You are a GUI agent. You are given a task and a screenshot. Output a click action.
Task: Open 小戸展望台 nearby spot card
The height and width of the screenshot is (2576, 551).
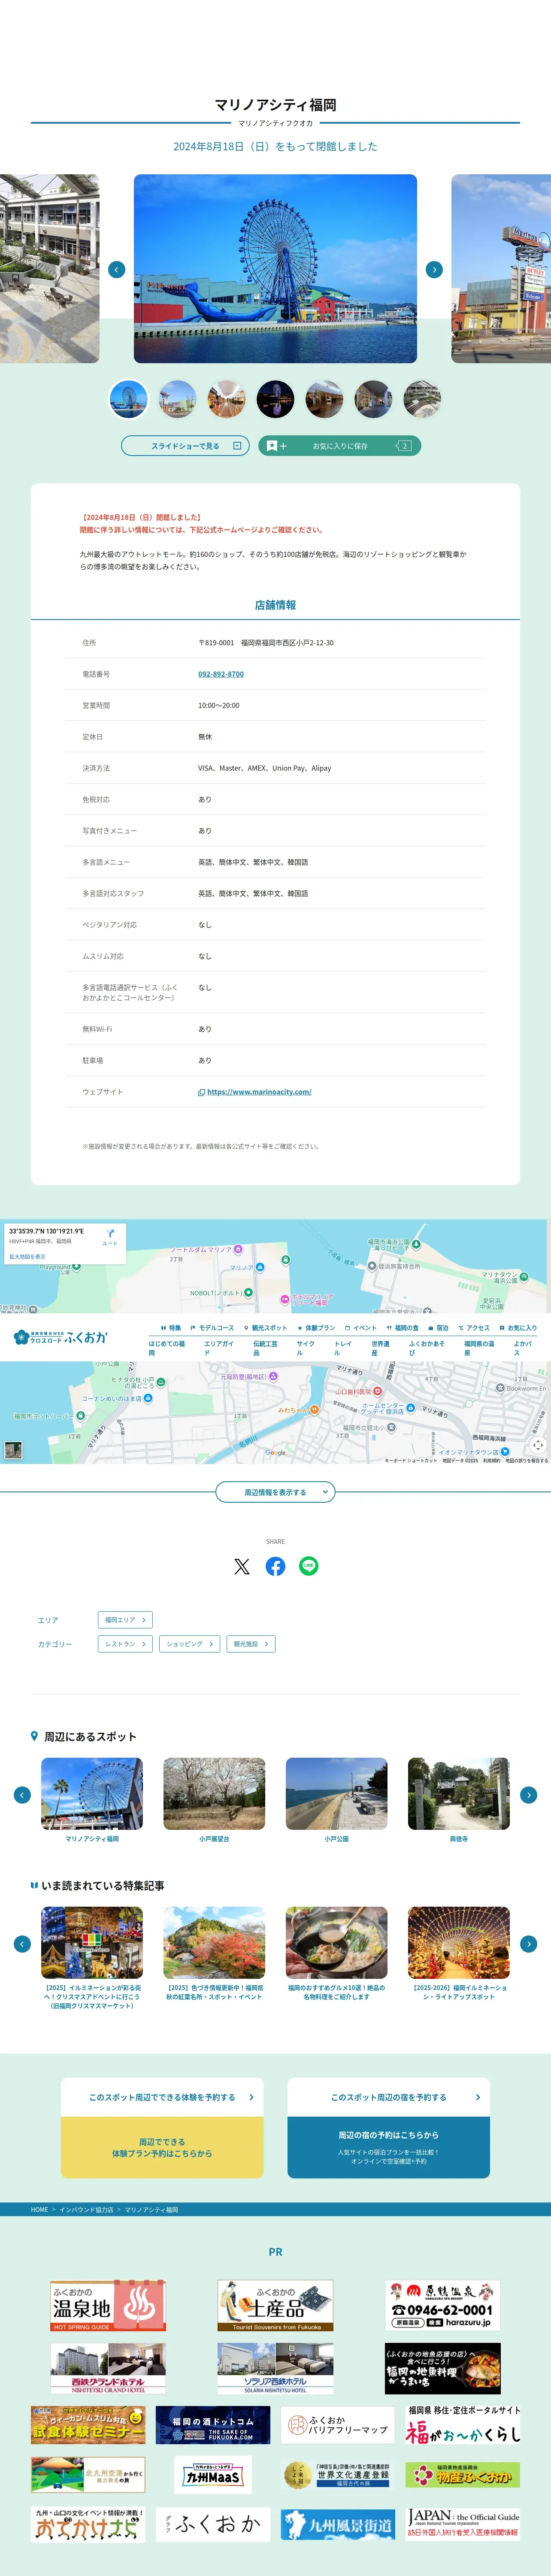(x=214, y=1800)
